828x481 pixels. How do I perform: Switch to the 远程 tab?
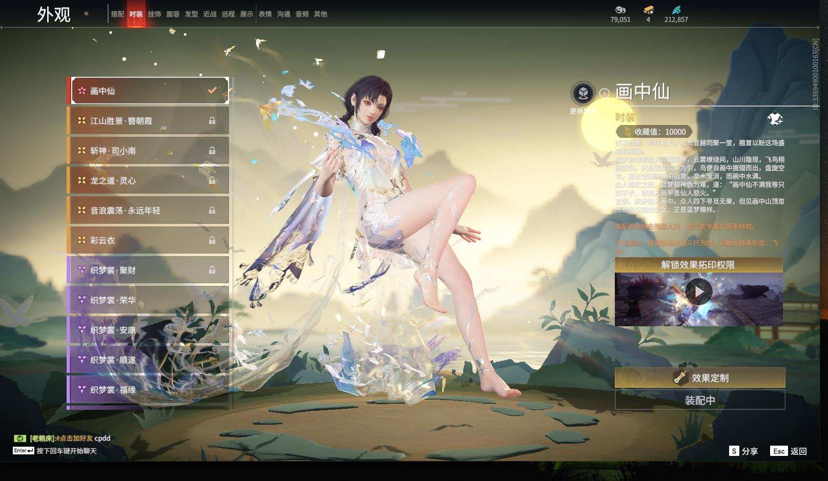(228, 14)
